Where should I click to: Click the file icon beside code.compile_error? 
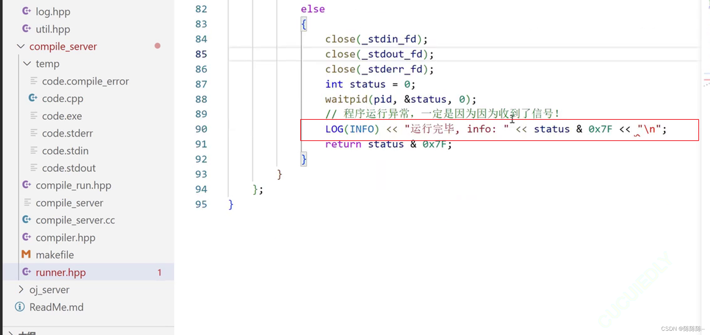(x=34, y=81)
